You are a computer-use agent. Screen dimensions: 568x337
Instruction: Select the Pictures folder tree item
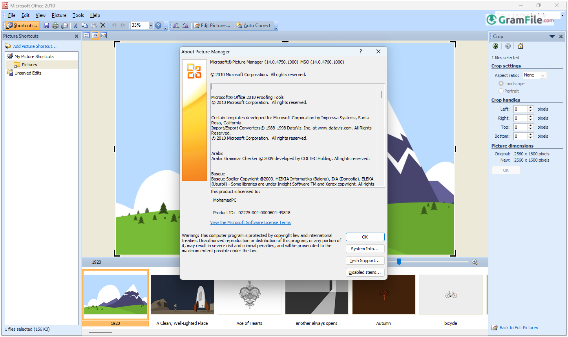pyautogui.click(x=29, y=65)
